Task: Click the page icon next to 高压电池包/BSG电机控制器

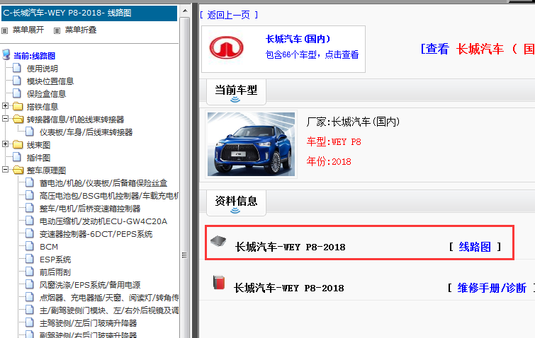Action: [x=30, y=195]
